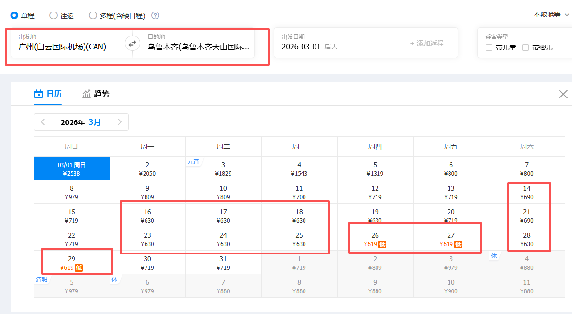
Task: Pick March 29 low fare date
Action: click(x=72, y=263)
